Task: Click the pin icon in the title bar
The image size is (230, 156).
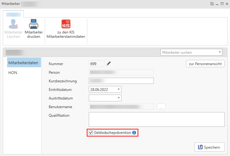Action: 212,4
